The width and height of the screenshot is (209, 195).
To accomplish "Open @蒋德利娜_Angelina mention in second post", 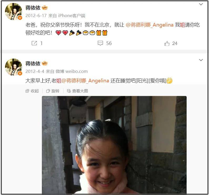I will pyautogui.click(x=85, y=81).
